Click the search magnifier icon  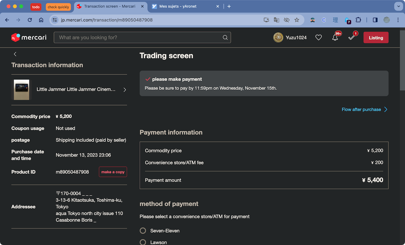225,38
